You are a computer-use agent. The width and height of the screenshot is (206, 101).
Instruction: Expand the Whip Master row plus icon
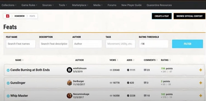pos(201,95)
